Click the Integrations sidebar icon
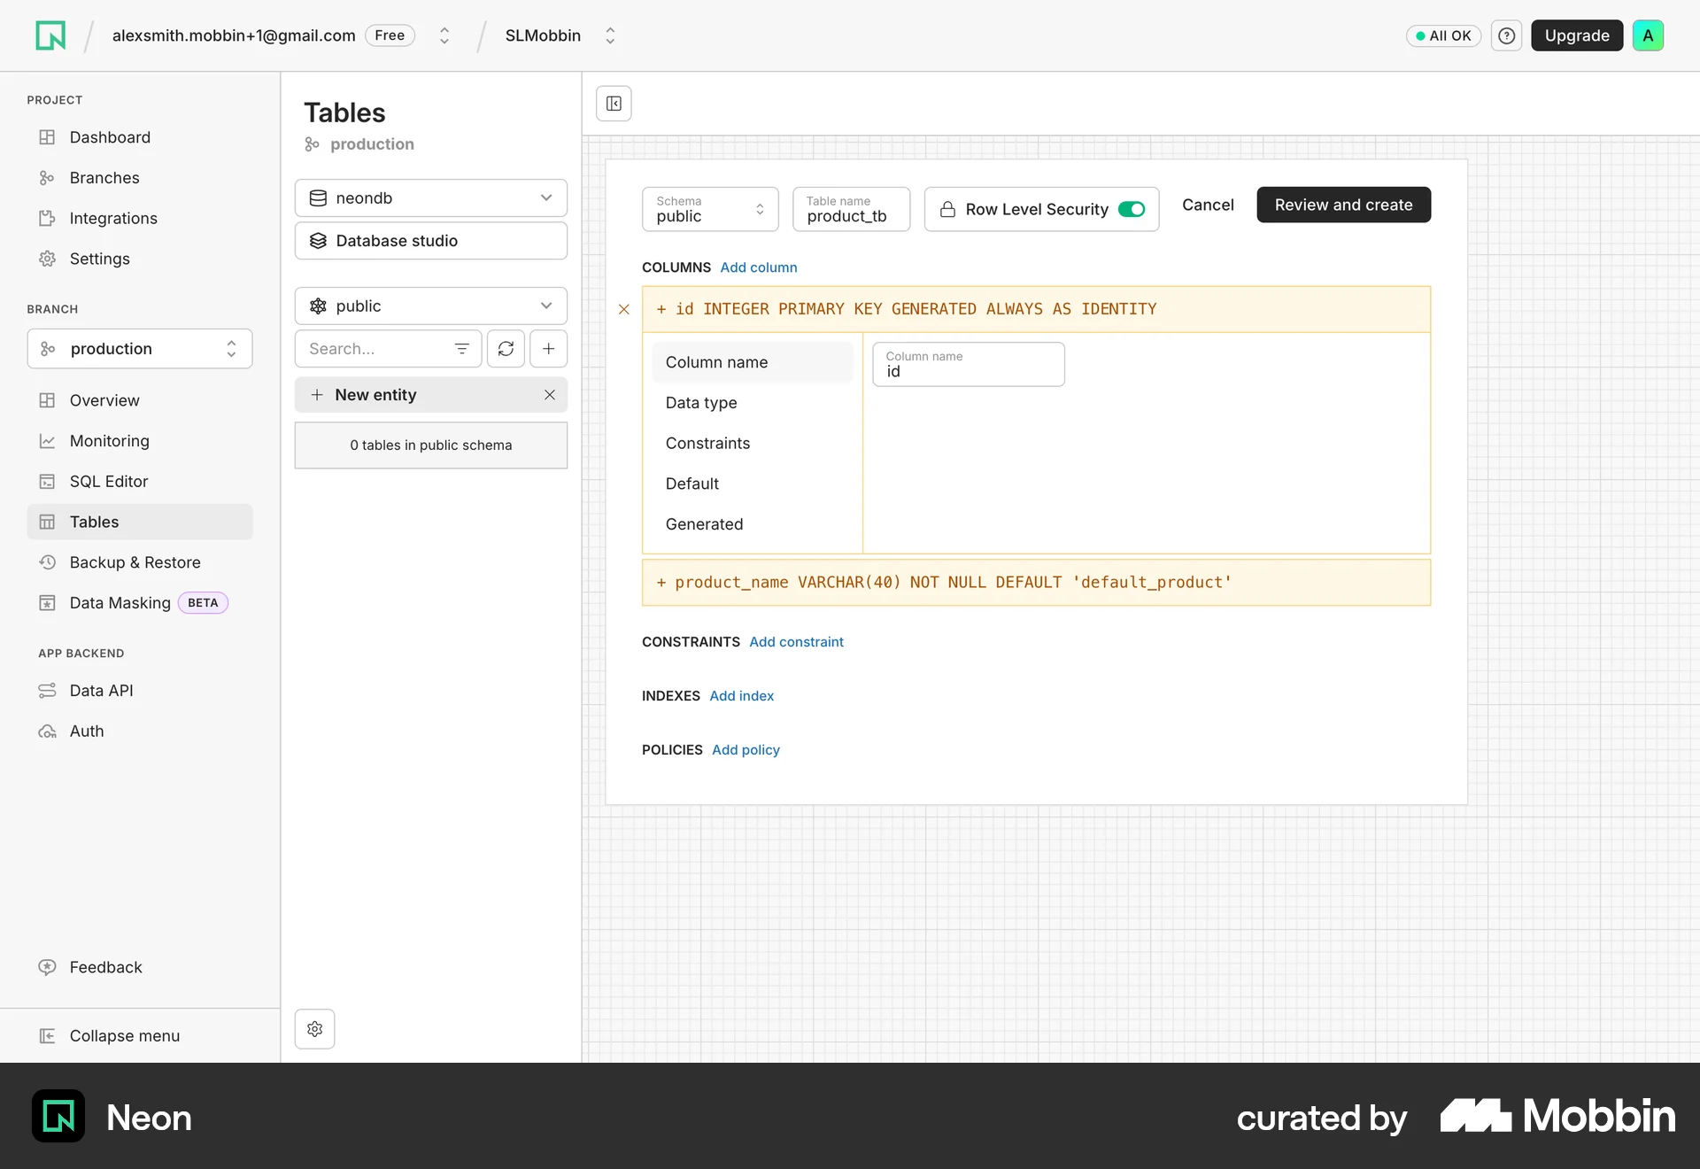1700x1169 pixels. point(48,218)
